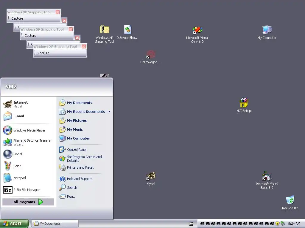Open the JsScreenSho... desktop file icon
This screenshot has height=228, width=305.
coord(127,32)
